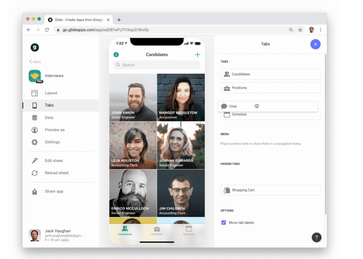Click the Settings gear icon
Image resolution: width=363 pixels, height=259 pixels.
35,142
